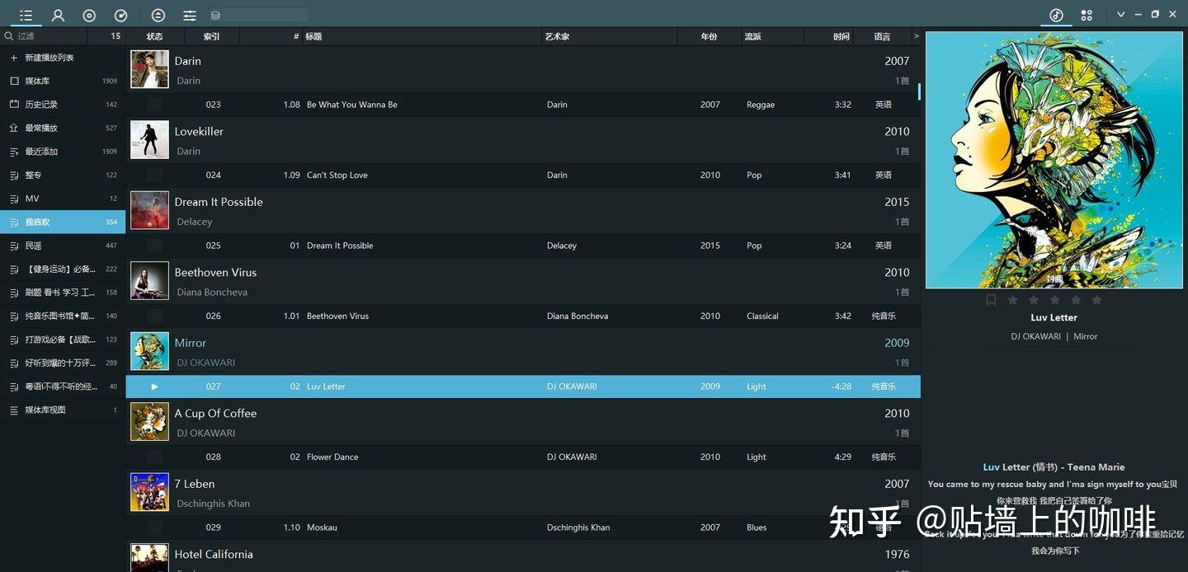Click the Mirror album cover thumbnail

149,350
